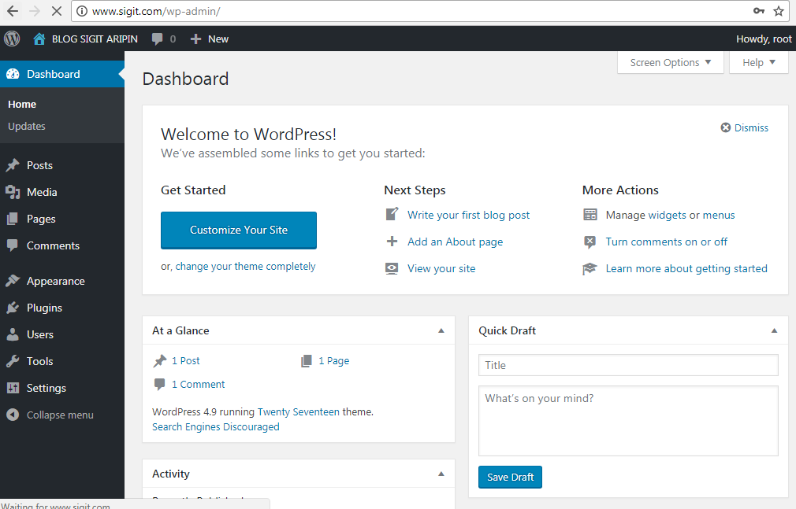The image size is (796, 509).
Task: Click the comments-off icon under More Actions
Action: 590,242
